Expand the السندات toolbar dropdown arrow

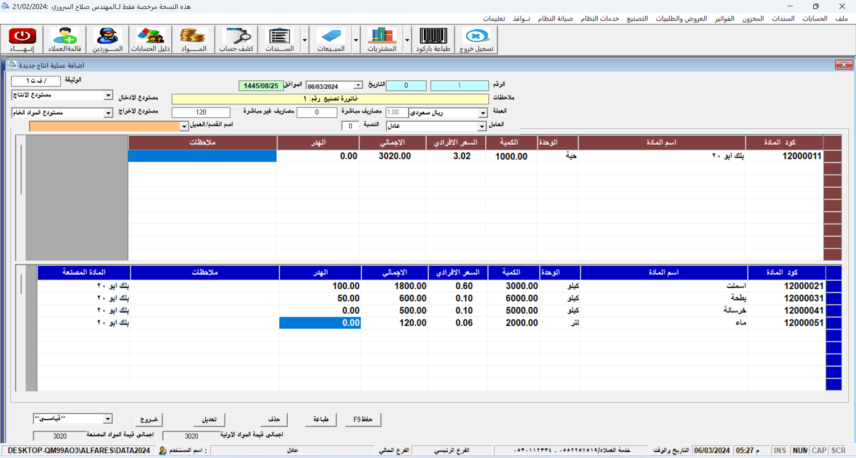pos(305,40)
